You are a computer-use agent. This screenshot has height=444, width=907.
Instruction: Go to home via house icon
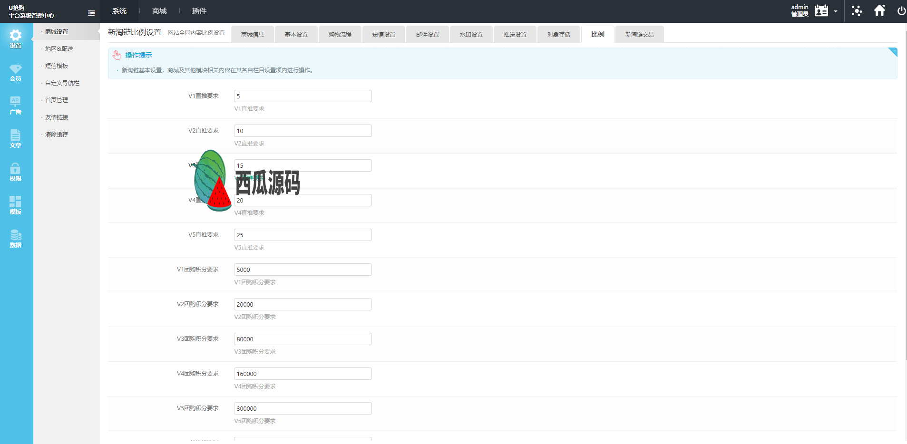(x=879, y=10)
